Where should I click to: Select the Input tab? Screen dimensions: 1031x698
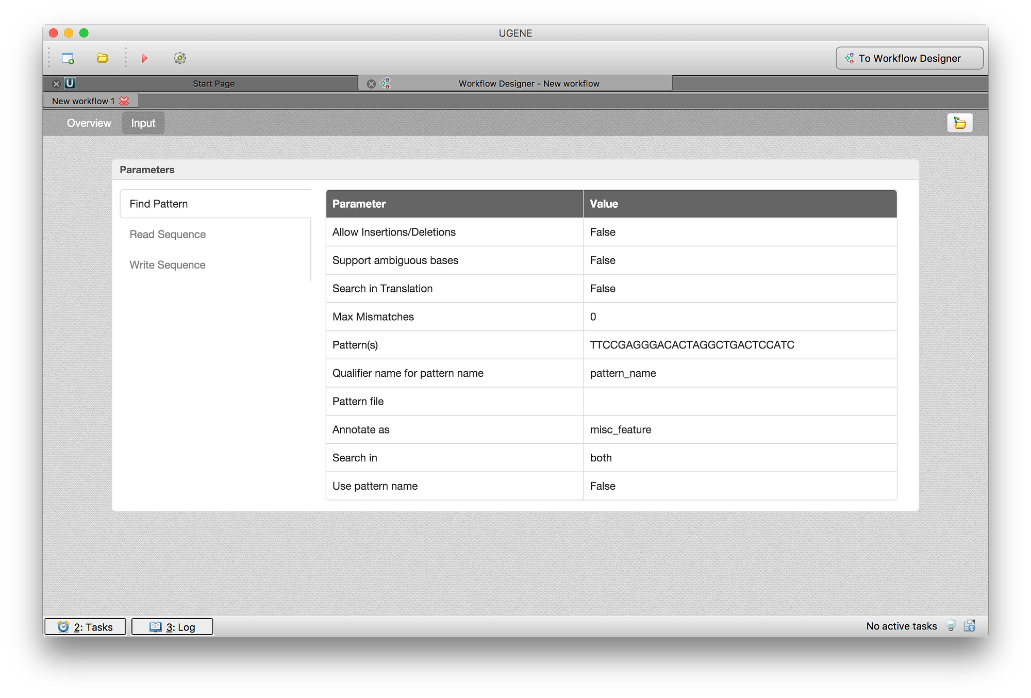point(143,123)
